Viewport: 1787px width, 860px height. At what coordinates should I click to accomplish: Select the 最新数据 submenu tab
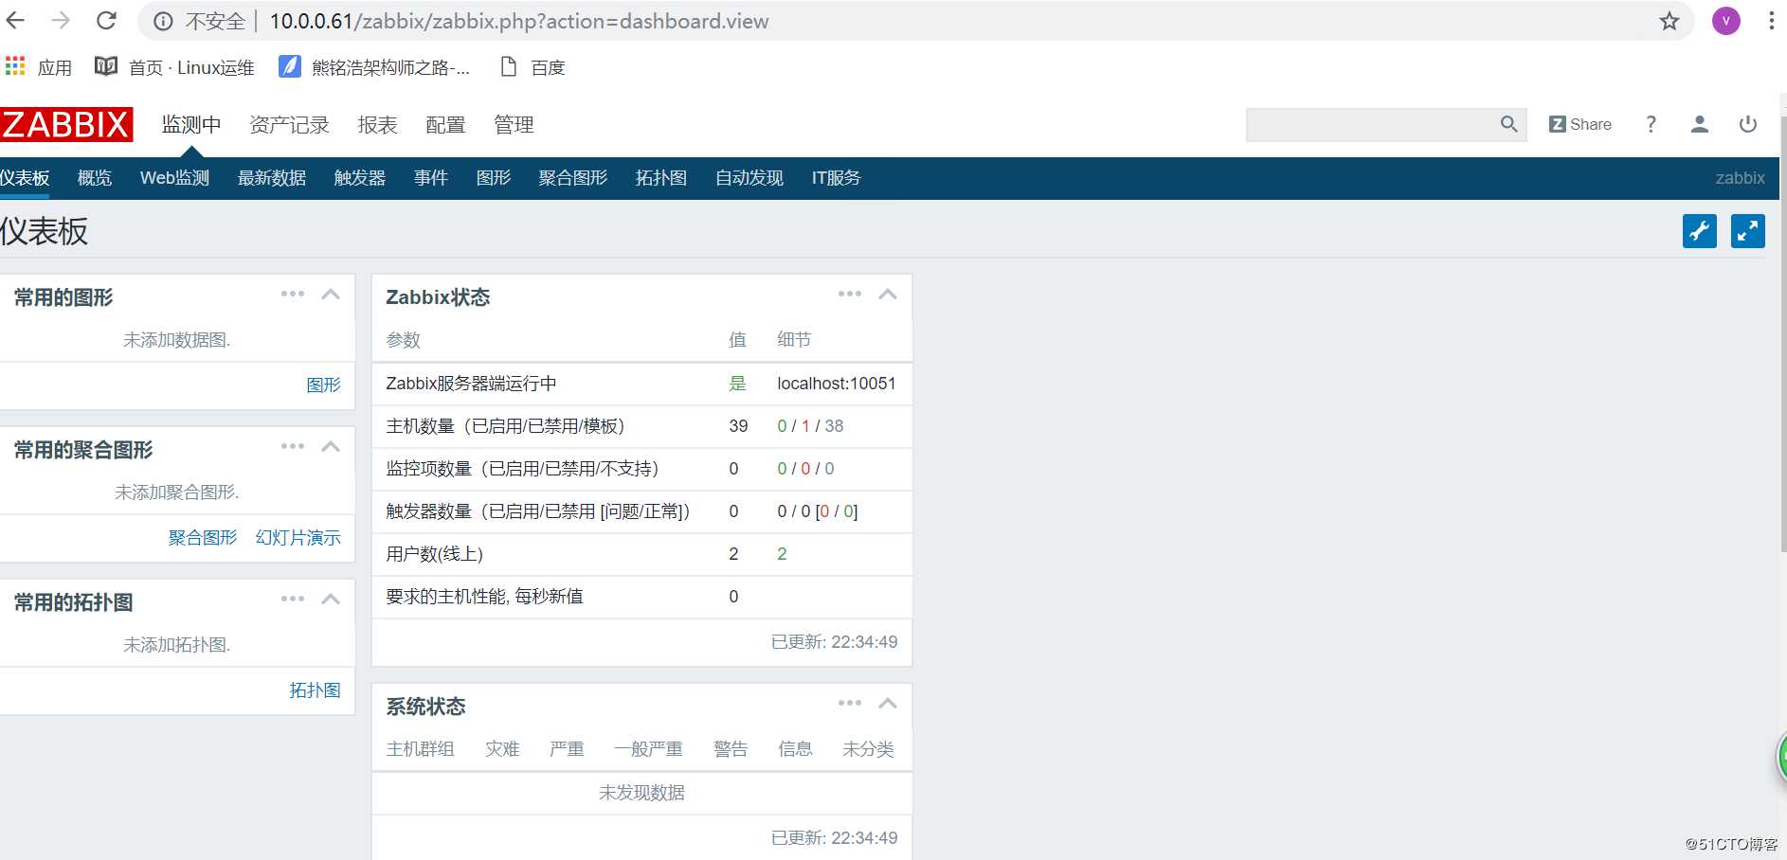pyautogui.click(x=272, y=178)
